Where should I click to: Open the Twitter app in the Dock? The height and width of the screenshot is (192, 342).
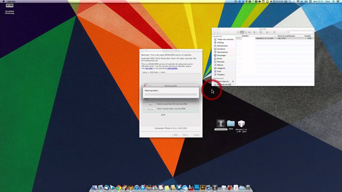click(x=179, y=187)
